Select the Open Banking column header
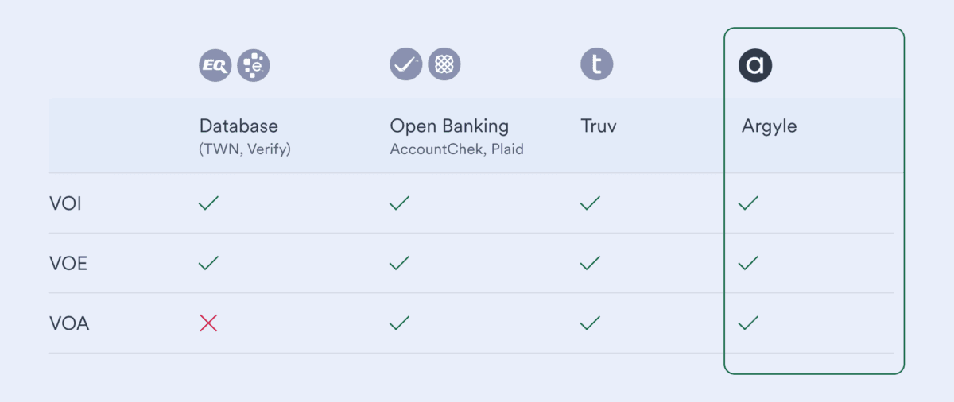The image size is (954, 402). pos(449,126)
